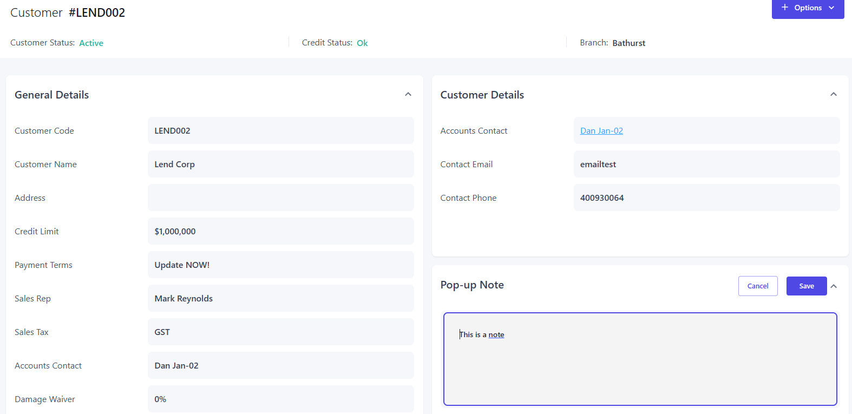The height and width of the screenshot is (414, 852).
Task: Click the empty Address field
Action: tap(280, 198)
